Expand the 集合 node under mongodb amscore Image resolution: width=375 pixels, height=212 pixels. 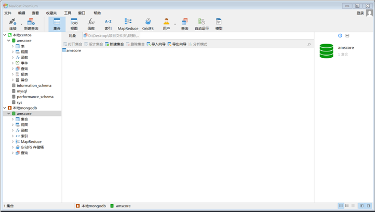[12, 119]
